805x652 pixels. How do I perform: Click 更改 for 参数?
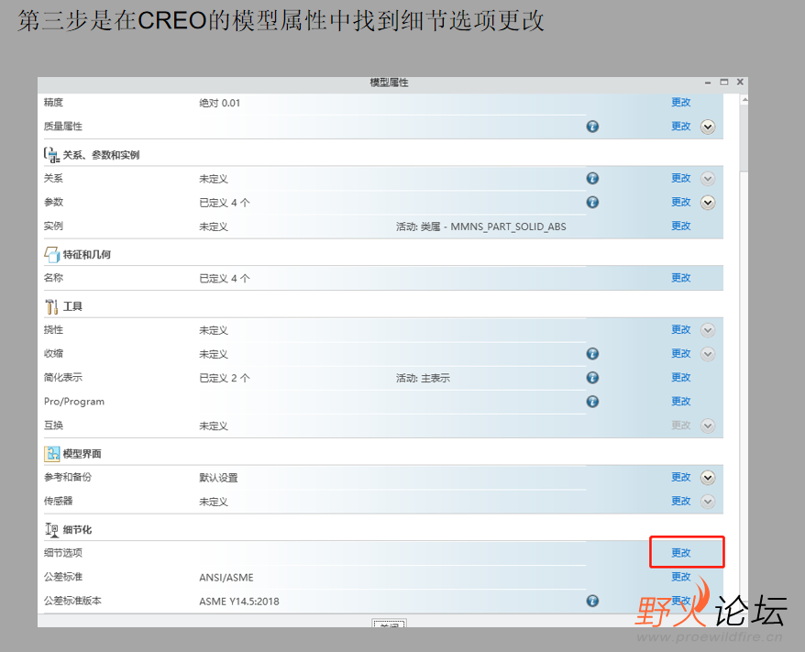pyautogui.click(x=680, y=203)
